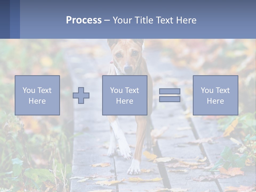The image size is (256, 192).
Task: Click the dog's ear at the top
Action: 112,43
